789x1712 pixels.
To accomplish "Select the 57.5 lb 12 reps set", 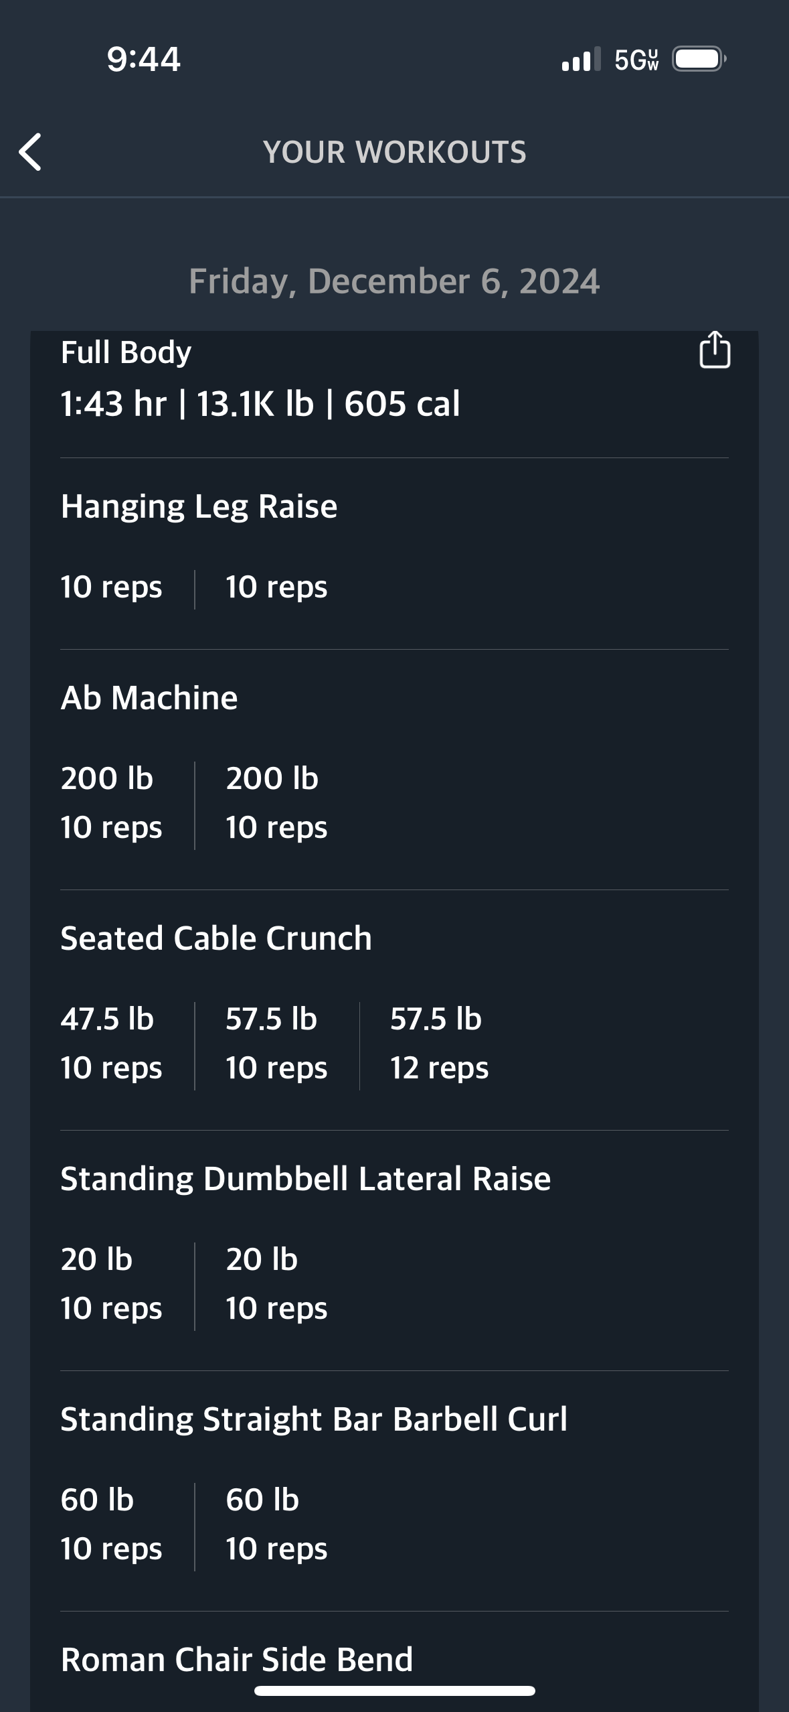I will (x=439, y=1043).
